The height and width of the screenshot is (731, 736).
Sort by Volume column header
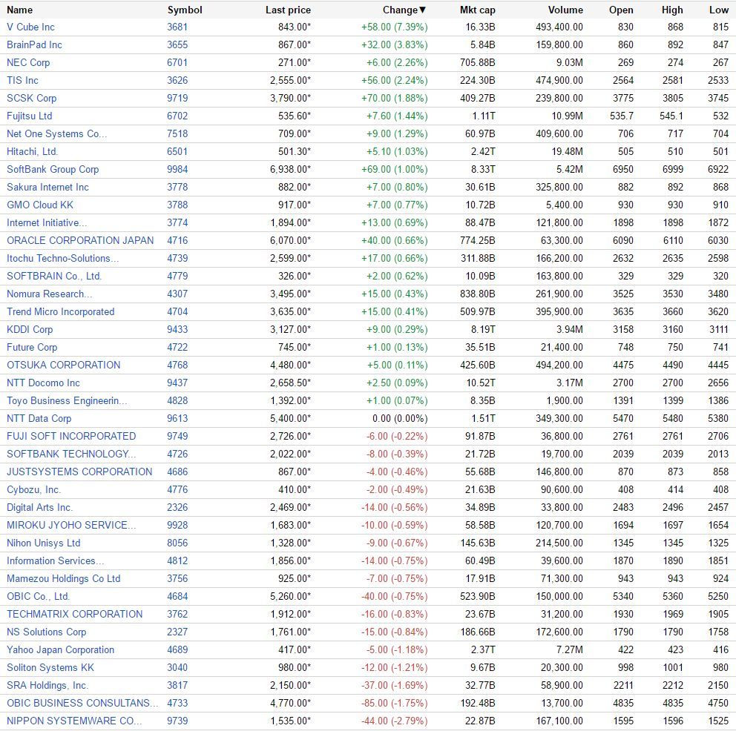(565, 10)
